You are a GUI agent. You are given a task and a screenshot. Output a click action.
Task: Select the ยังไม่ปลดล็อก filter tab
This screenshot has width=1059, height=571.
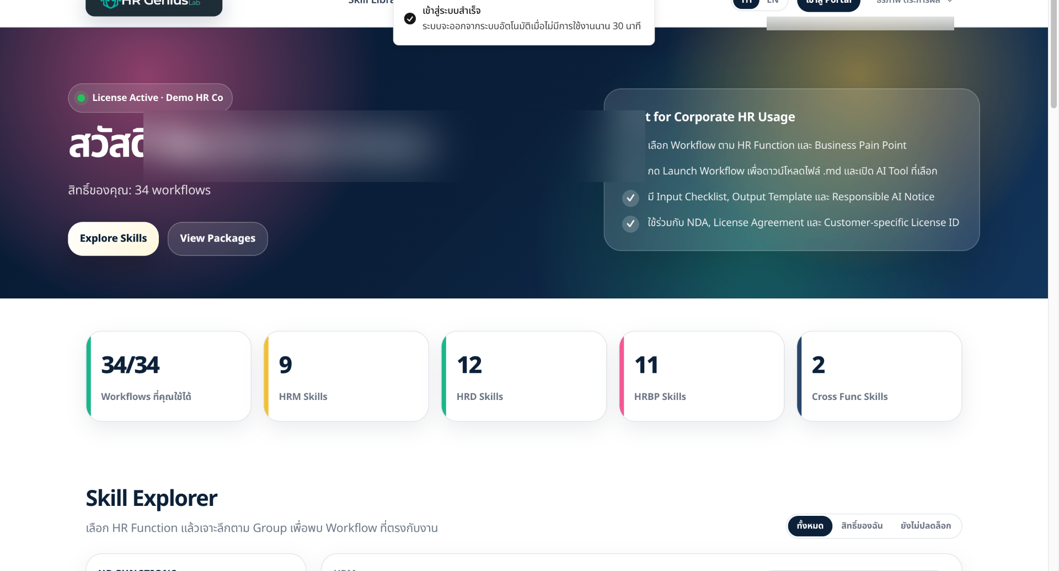click(926, 526)
